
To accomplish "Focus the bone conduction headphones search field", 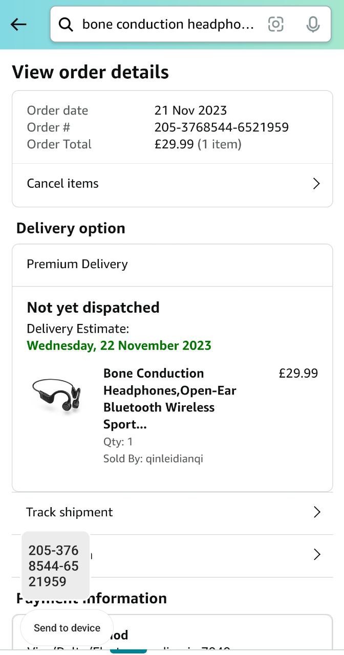I will (x=168, y=24).
